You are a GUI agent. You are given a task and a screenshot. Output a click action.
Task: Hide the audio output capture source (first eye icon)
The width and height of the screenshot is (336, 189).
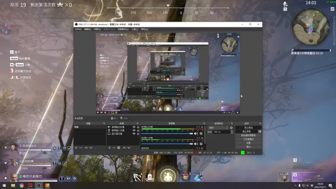point(134,127)
